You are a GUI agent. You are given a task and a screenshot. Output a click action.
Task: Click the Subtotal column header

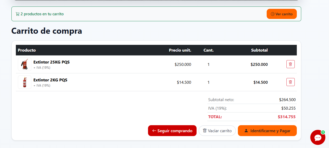click(x=259, y=50)
